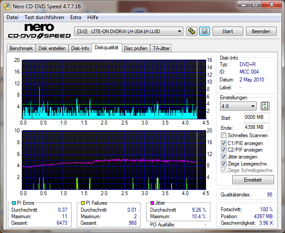Click the Erweitert button
Screen dimensions: 285x233
point(253,180)
